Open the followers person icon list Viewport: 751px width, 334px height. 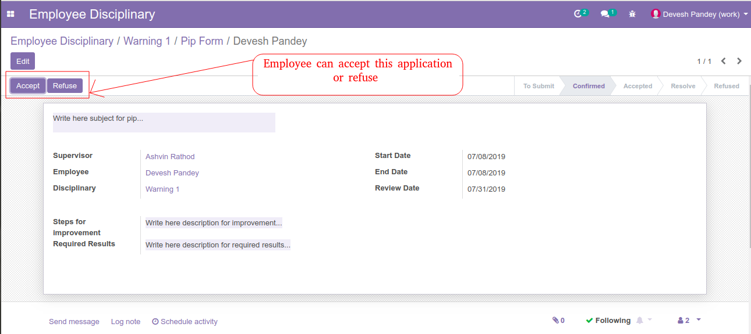(x=683, y=321)
